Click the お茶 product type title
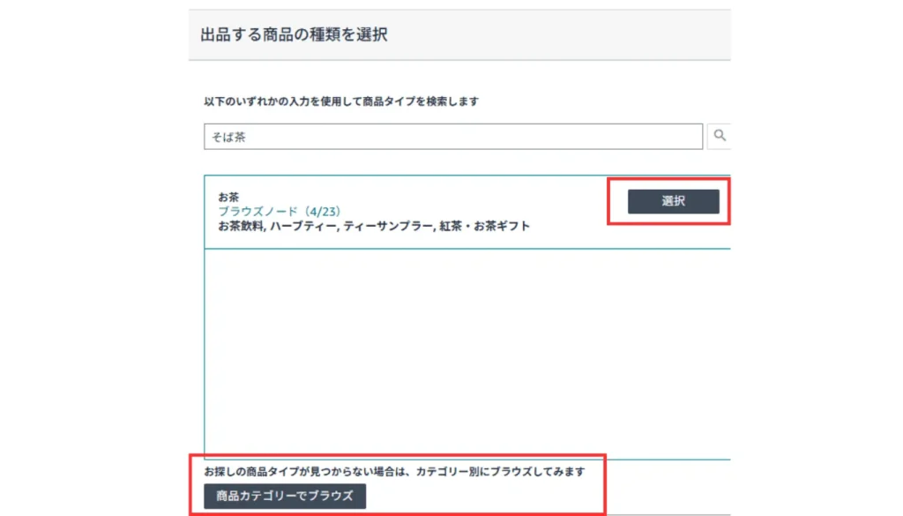Image resolution: width=903 pixels, height=516 pixels. (x=228, y=197)
